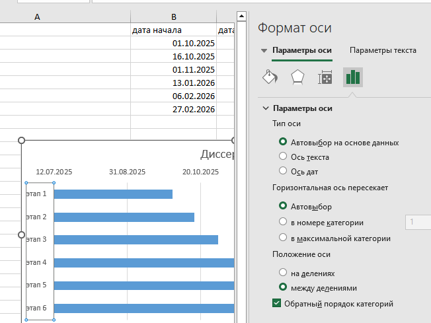Select column B header
The height and width of the screenshot is (323, 431).
pos(173,17)
